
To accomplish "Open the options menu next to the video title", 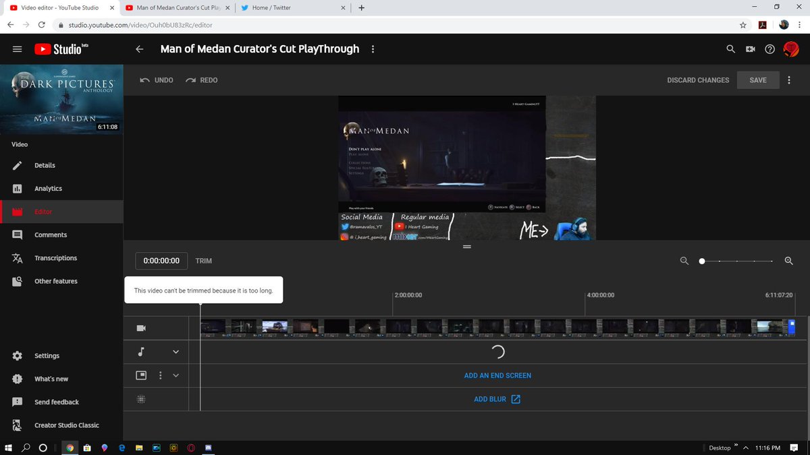I will 373,49.
